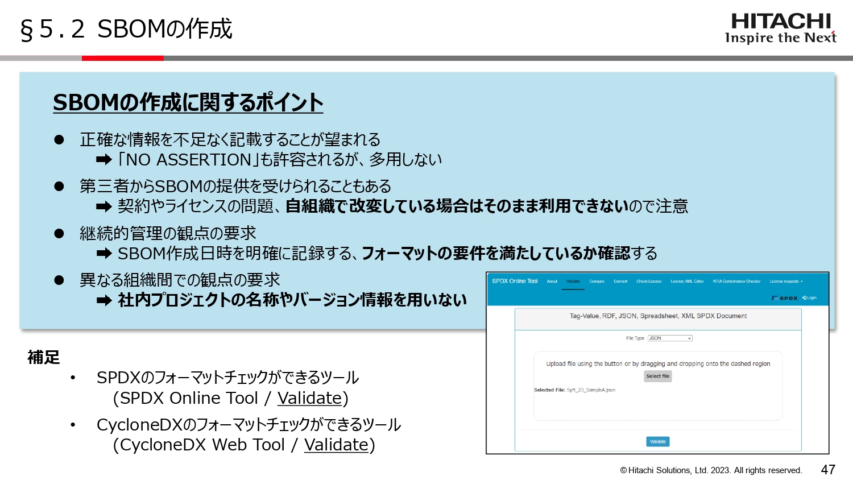Open the About page
Viewport: 853px width, 480px height.
[x=552, y=281]
